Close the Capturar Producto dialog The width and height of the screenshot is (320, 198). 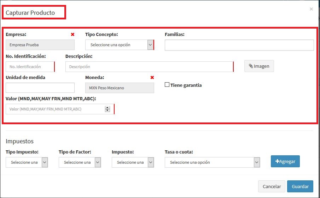(x=311, y=9)
